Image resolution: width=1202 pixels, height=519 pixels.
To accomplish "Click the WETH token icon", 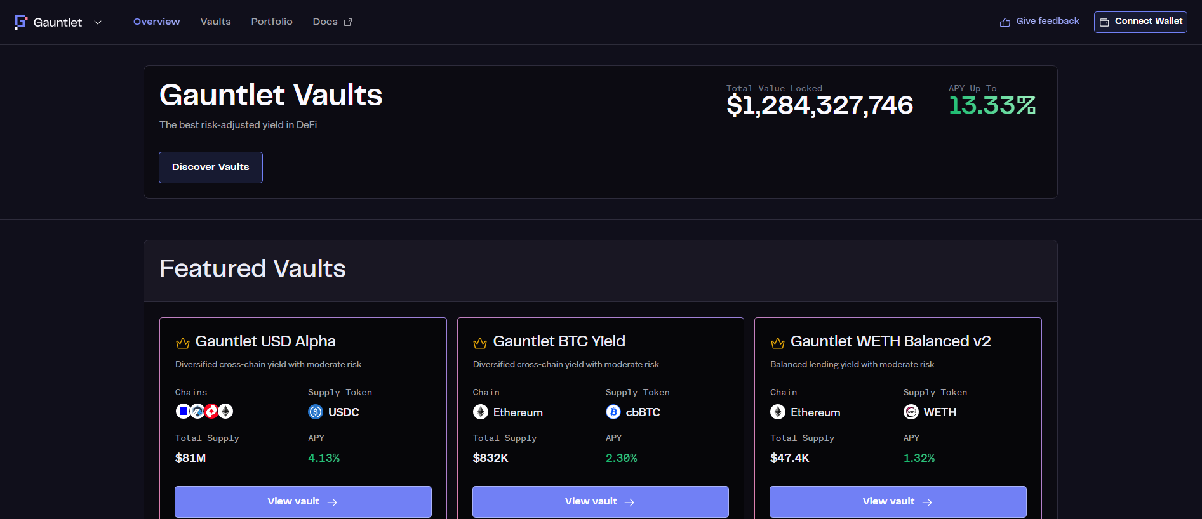I will coord(911,412).
